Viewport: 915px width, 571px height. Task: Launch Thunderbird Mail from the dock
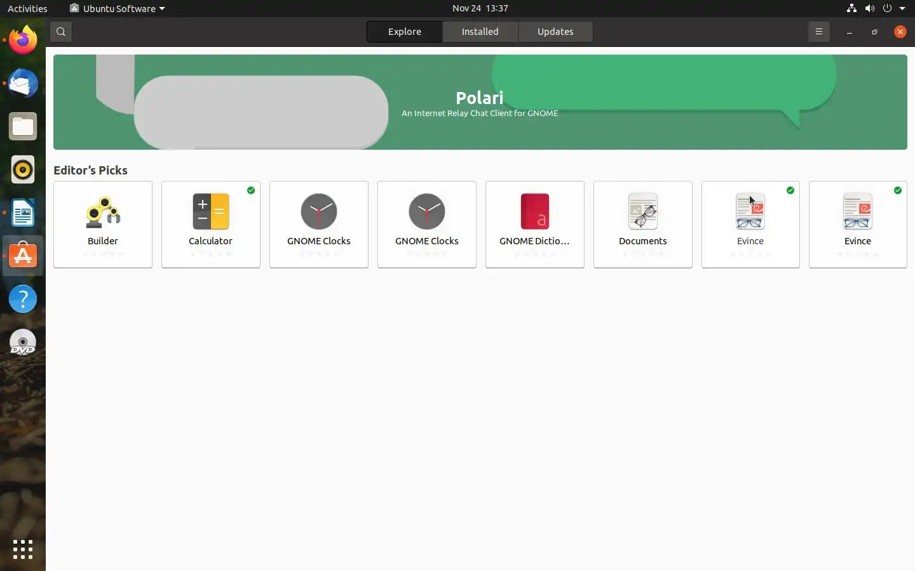pyautogui.click(x=23, y=83)
